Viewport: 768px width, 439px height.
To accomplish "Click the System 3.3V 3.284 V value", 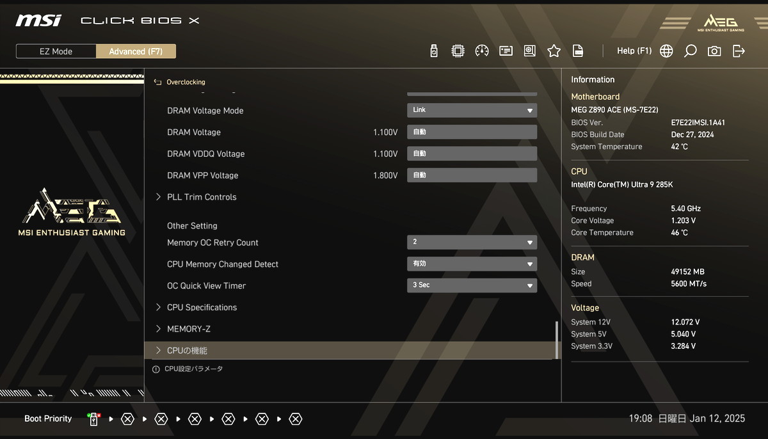I will point(683,346).
